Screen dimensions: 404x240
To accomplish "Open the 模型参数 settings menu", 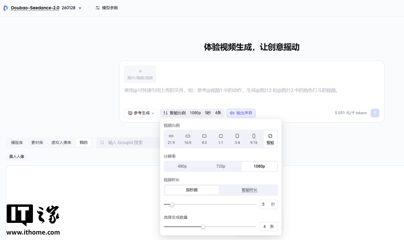I will click(107, 8).
